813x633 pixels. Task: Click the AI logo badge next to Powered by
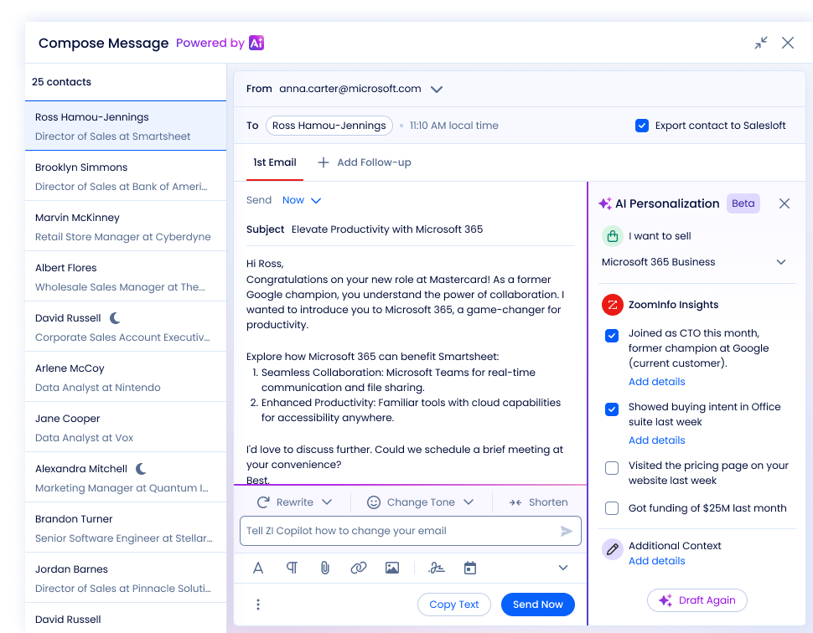(x=256, y=43)
